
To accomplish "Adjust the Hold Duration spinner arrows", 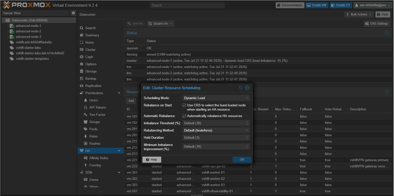I will [247, 138].
